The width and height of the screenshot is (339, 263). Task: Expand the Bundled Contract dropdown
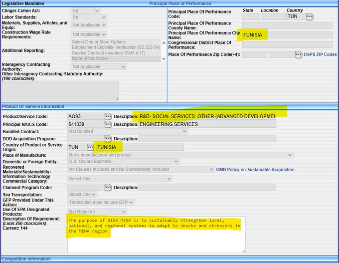coord(127,131)
